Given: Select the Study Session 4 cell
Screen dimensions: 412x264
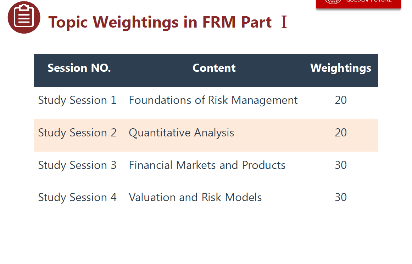Looking at the screenshot, I should [x=77, y=197].
